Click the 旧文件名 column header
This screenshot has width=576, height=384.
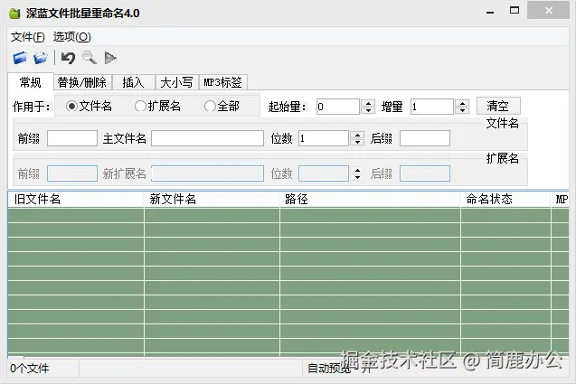[76, 200]
